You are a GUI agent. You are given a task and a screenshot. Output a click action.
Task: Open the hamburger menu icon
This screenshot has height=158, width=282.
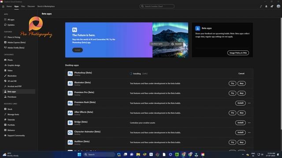tap(3, 7)
